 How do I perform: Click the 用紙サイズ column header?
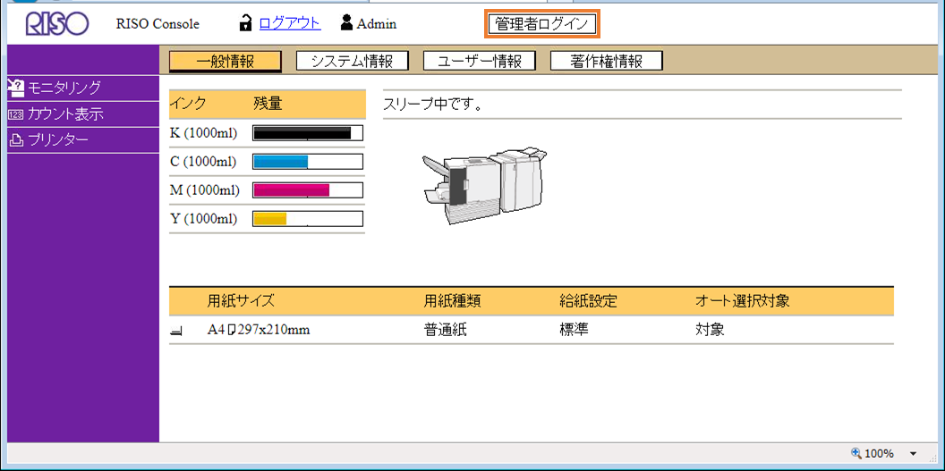241,301
